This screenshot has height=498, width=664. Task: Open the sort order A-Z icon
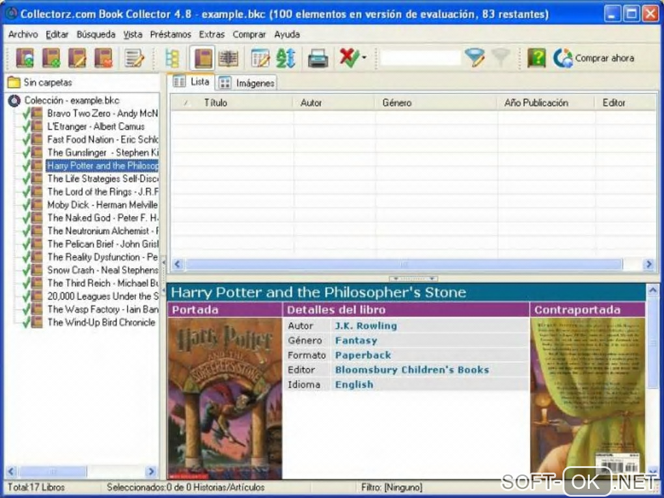(286, 59)
